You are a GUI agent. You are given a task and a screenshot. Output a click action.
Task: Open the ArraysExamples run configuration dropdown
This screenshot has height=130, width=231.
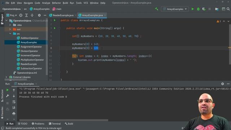175,9
